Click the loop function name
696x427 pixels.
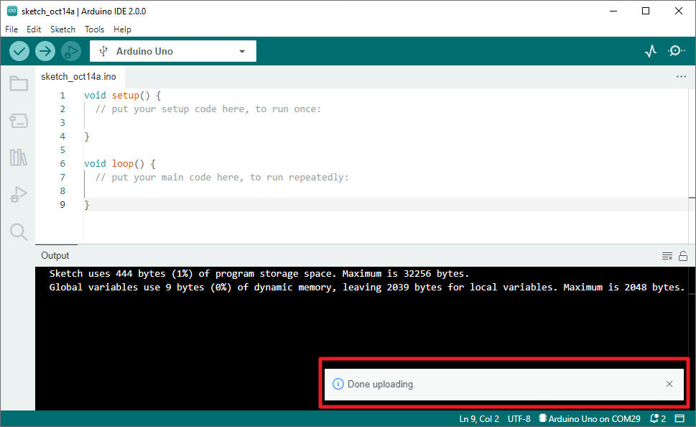(123, 164)
